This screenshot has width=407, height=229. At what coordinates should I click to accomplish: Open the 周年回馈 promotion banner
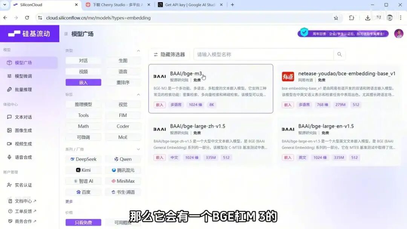[343, 34]
